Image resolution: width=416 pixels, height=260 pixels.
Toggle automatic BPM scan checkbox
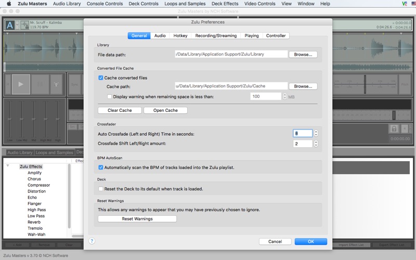[101, 167]
